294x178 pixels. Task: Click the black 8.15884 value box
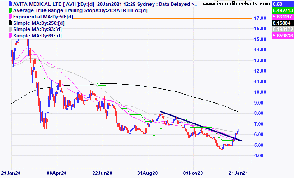283,23
